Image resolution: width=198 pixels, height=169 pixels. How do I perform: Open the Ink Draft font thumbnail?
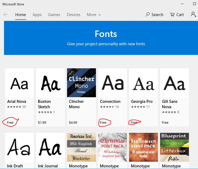20,147
